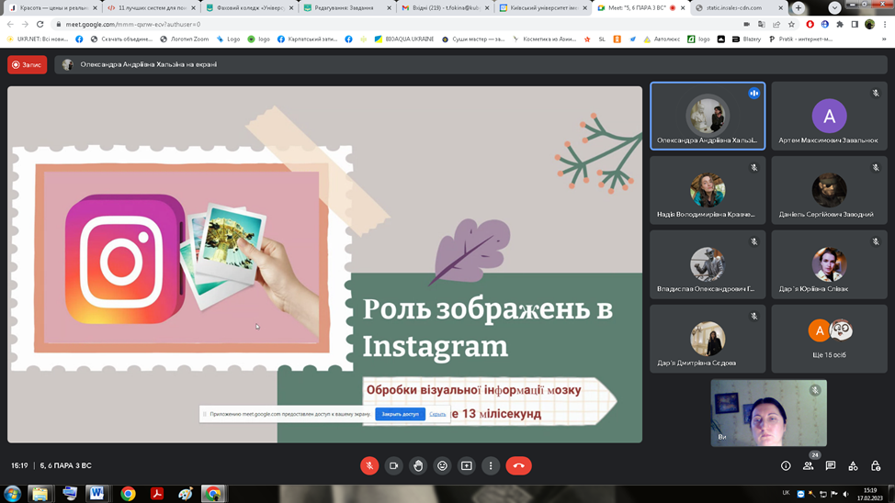Expand the bookmarks bar overflow chevron
This screenshot has height=503, width=895.
(884, 39)
